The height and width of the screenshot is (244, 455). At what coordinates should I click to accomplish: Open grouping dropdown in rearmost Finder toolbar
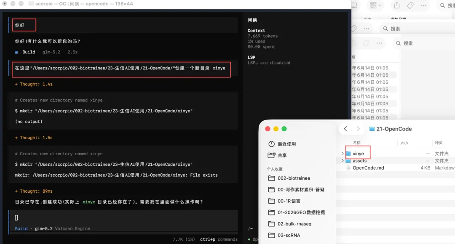click(x=375, y=5)
